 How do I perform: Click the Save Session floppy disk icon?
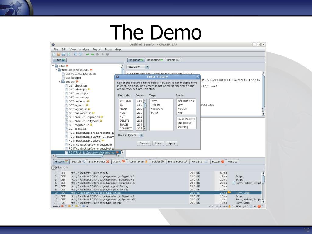click(63, 54)
